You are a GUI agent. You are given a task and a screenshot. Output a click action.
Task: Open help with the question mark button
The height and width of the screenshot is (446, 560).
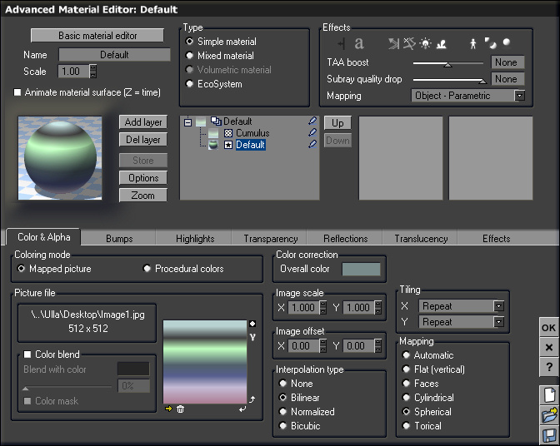548,366
